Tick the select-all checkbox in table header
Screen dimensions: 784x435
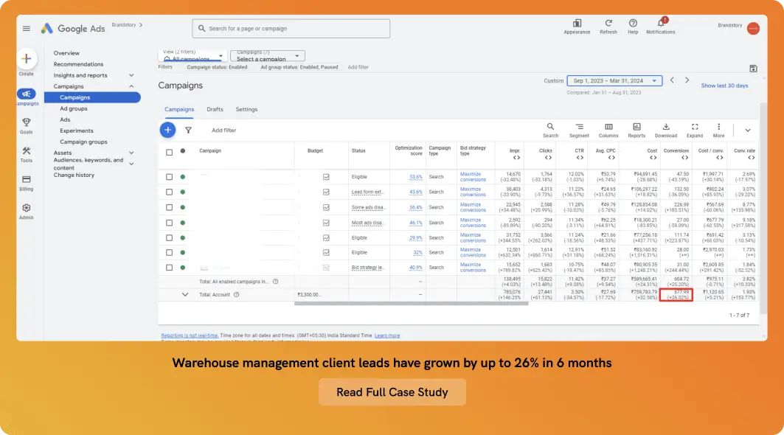click(x=170, y=152)
